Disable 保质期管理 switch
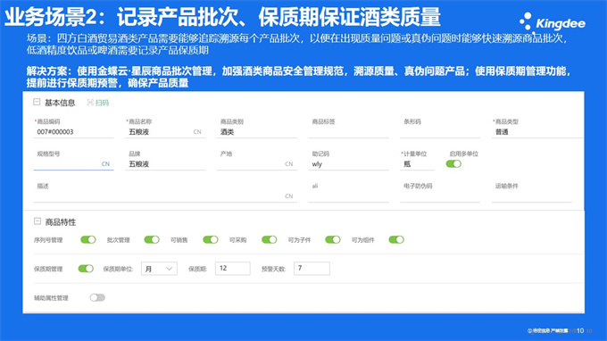Image resolution: width=607 pixels, height=341 pixels. click(x=86, y=268)
